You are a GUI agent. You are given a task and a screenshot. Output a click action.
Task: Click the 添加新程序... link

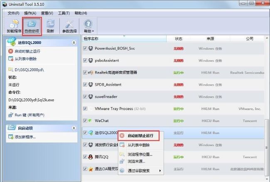25,137
